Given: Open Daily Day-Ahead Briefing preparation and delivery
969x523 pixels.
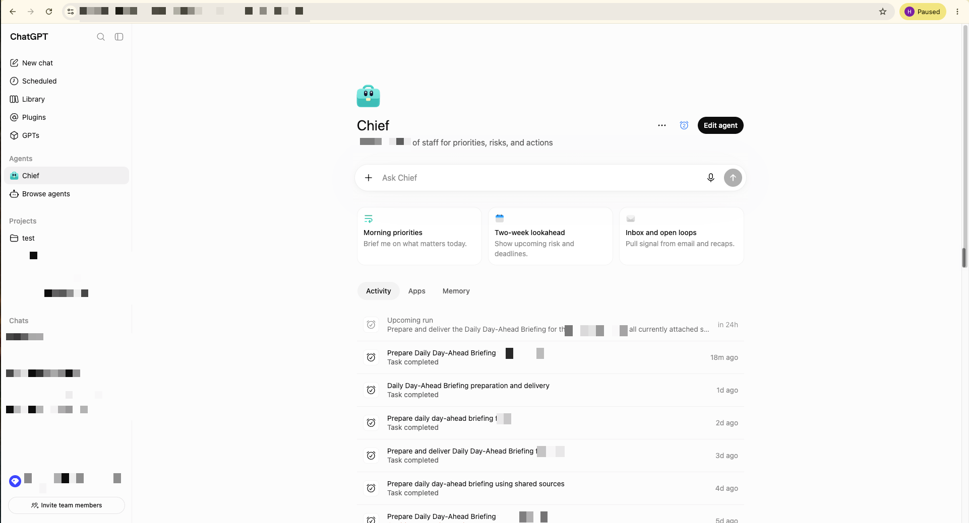Looking at the screenshot, I should 551,390.
